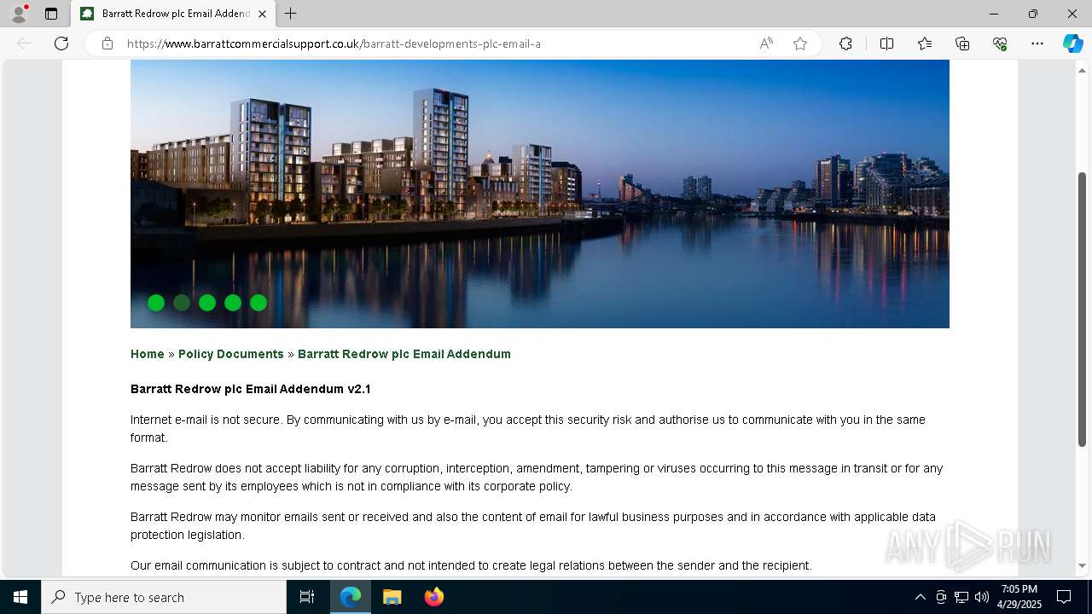Viewport: 1092px width, 614px height.
Task: Activate Read aloud icon
Action: click(766, 43)
